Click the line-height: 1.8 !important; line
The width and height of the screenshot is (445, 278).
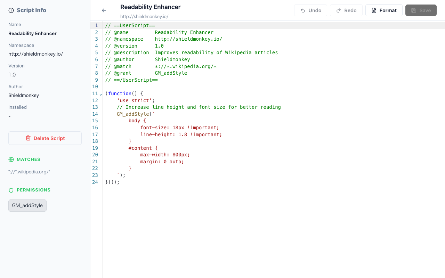click(x=181, y=134)
